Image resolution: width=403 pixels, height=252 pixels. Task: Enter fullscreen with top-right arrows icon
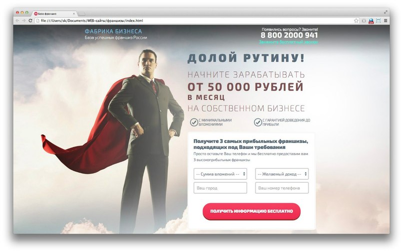point(386,12)
